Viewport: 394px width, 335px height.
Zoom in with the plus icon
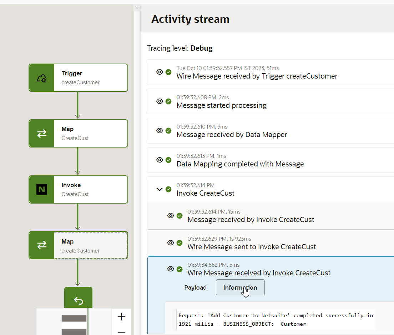click(121, 317)
